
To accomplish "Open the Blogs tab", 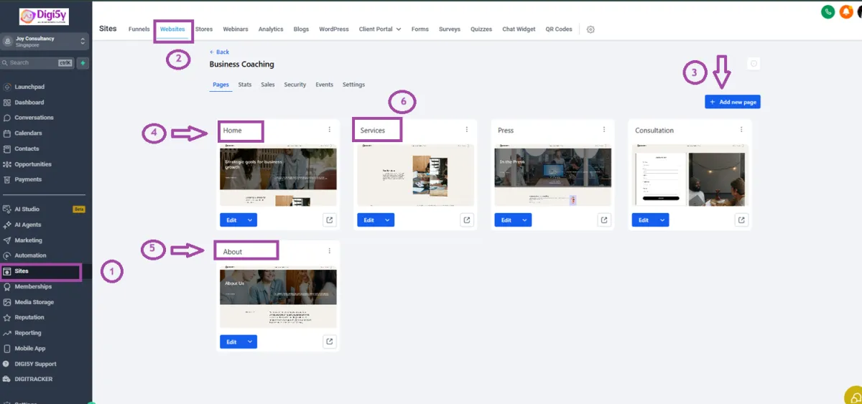I will pos(301,29).
